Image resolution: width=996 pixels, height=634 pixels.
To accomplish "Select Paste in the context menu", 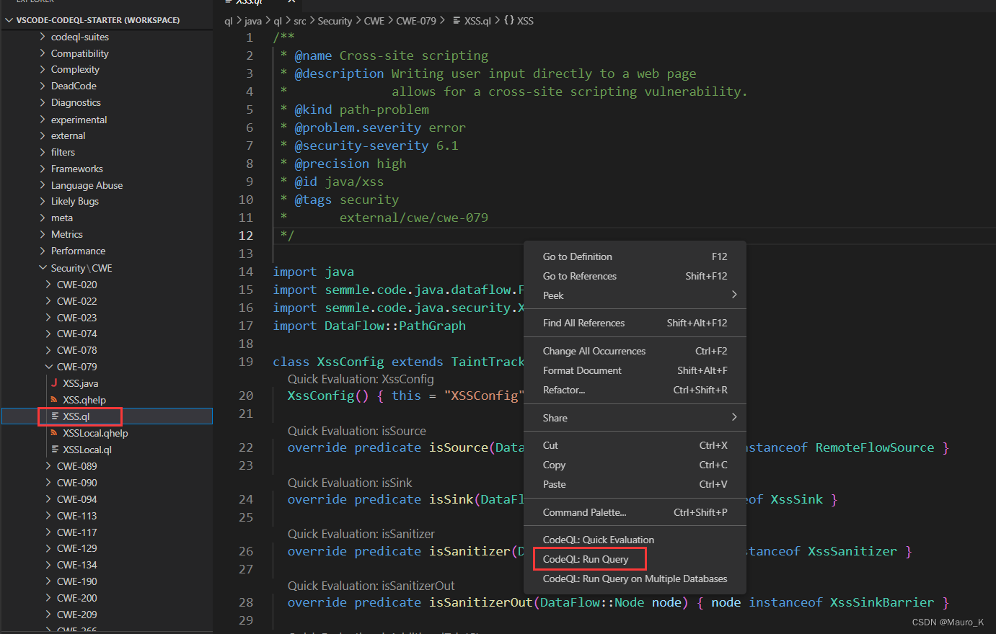I will click(635, 484).
